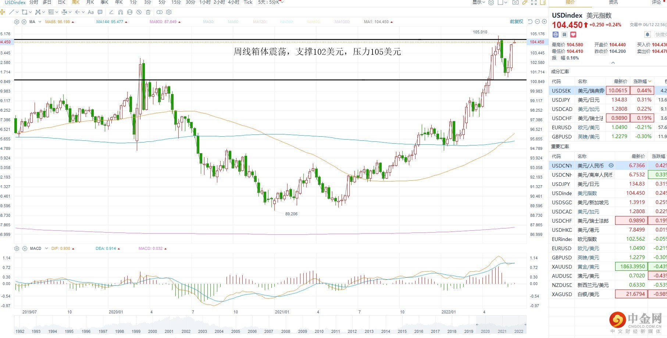Zoom in chart with plus icon

(544, 22)
